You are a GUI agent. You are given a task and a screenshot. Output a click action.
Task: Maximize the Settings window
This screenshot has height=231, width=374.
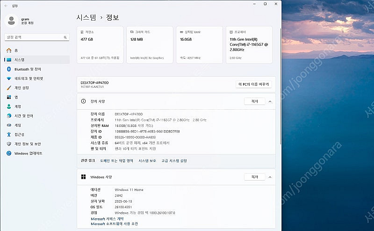coord(265,4)
